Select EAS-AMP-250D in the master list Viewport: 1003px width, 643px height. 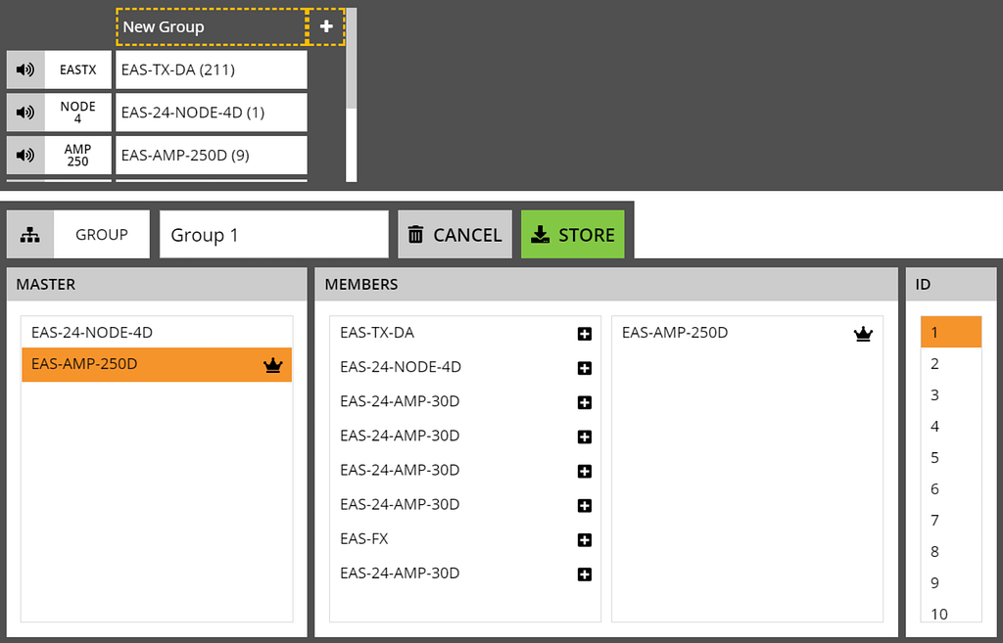157,364
